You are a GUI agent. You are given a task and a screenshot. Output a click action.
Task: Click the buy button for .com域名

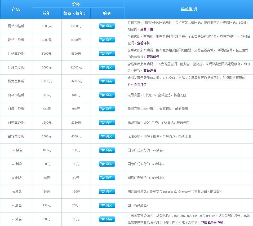(x=107, y=150)
